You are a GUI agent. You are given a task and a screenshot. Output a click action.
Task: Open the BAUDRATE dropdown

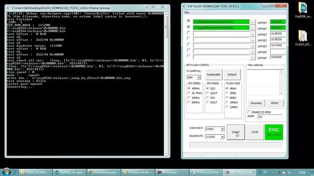[222, 137]
